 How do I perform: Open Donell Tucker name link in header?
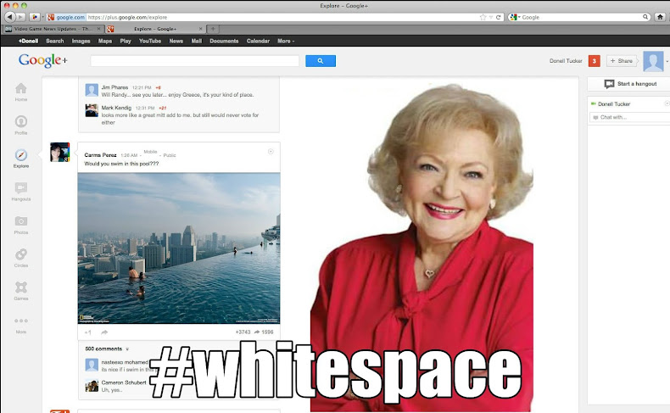pyautogui.click(x=566, y=61)
